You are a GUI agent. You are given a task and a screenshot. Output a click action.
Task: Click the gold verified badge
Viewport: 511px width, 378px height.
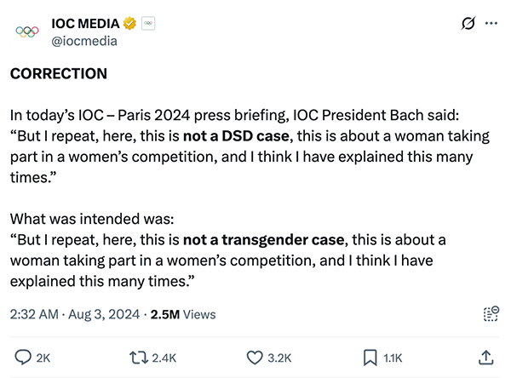[129, 24]
